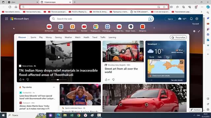Open the Copilot icon in the sidebar
Image resolution: width=211 pixels, height=118 pixels.
coord(208,7)
